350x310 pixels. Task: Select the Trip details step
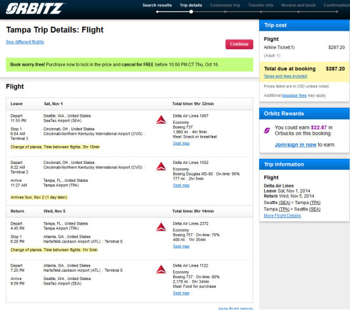point(191,5)
